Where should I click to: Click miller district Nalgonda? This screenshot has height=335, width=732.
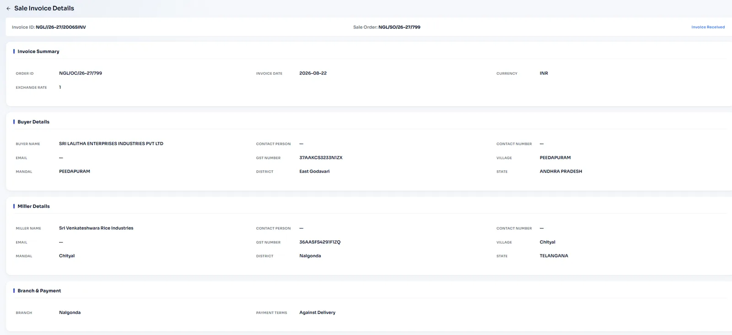pos(310,256)
